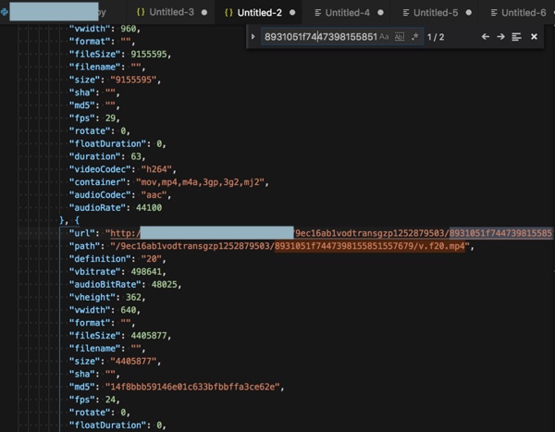Click the 1 / 2 match count
This screenshot has width=555, height=432.
[436, 37]
